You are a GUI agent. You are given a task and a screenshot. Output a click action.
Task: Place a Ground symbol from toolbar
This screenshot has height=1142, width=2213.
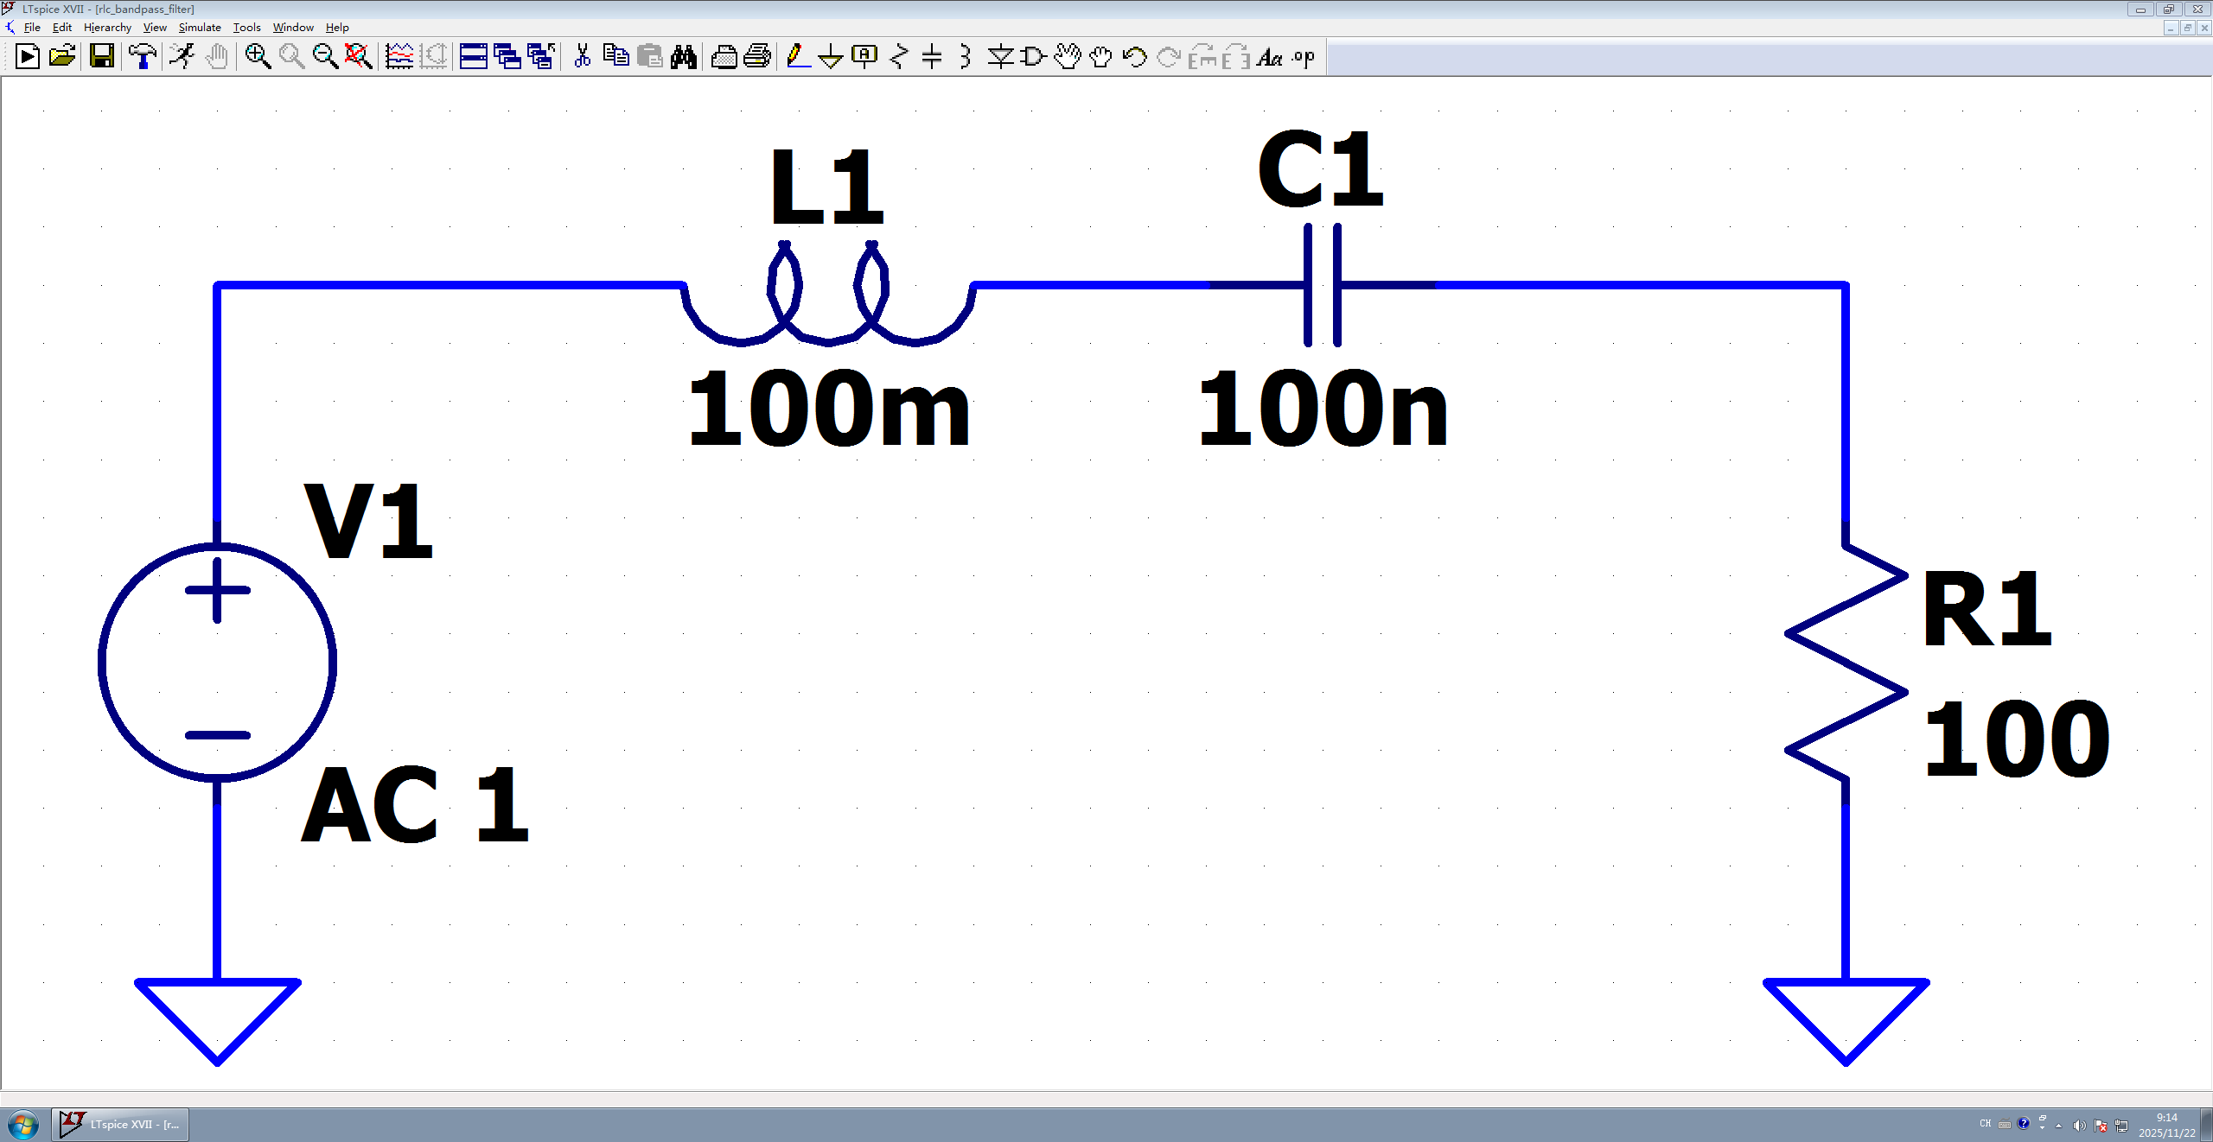[831, 57]
